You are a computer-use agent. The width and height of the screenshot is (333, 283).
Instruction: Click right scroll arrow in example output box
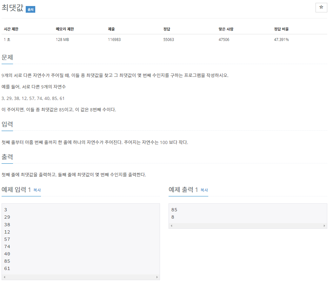pos(324,226)
